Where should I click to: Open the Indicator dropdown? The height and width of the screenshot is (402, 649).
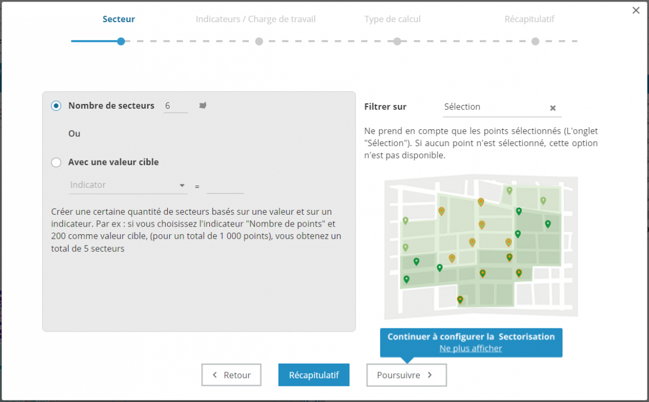128,185
